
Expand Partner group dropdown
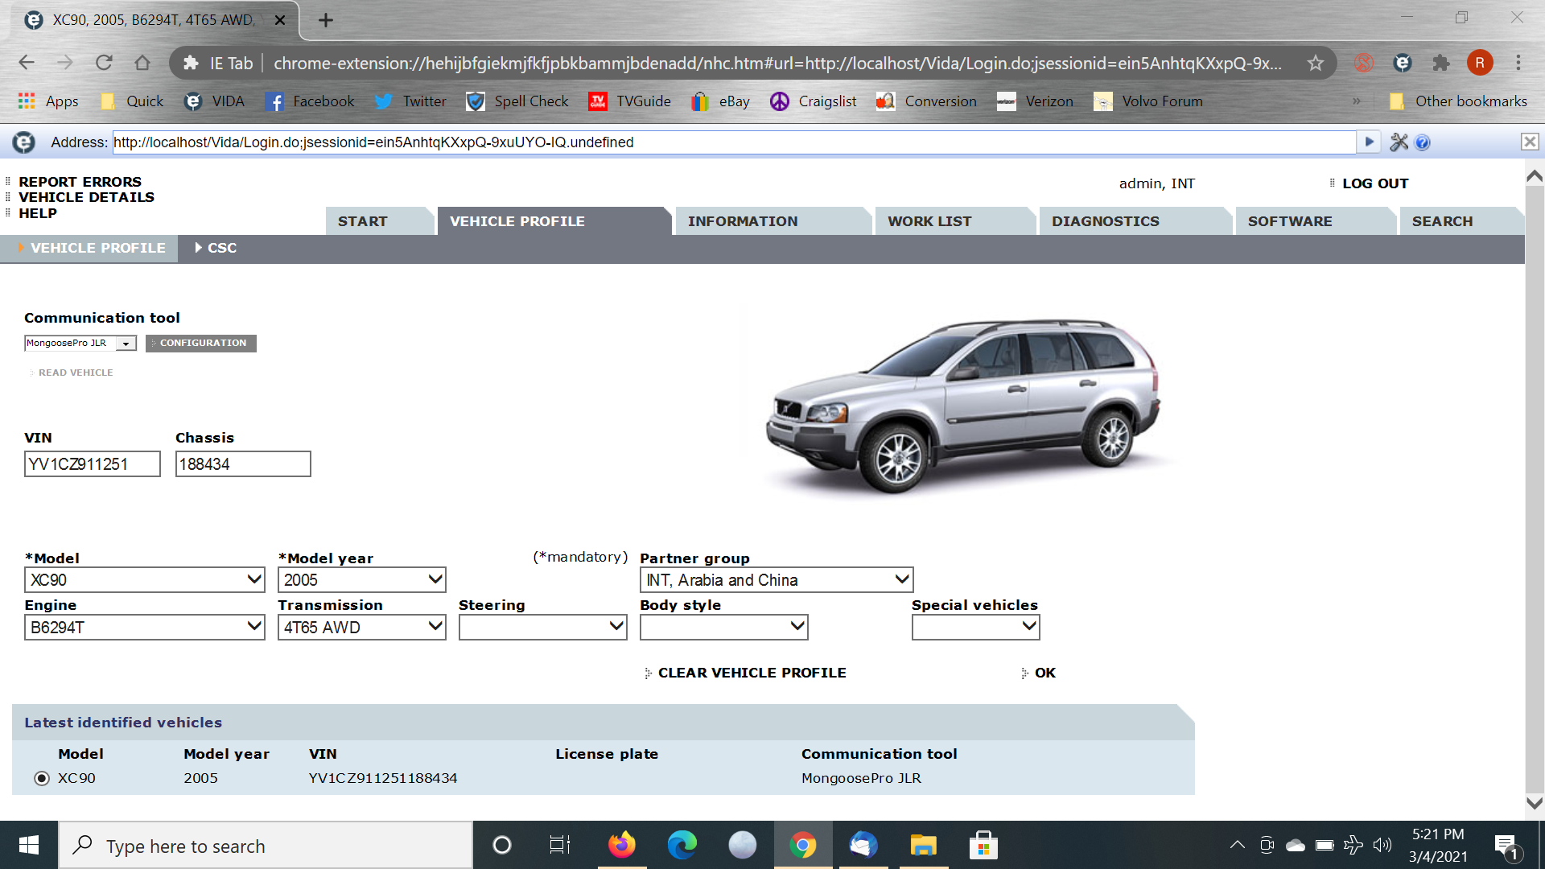(x=776, y=579)
